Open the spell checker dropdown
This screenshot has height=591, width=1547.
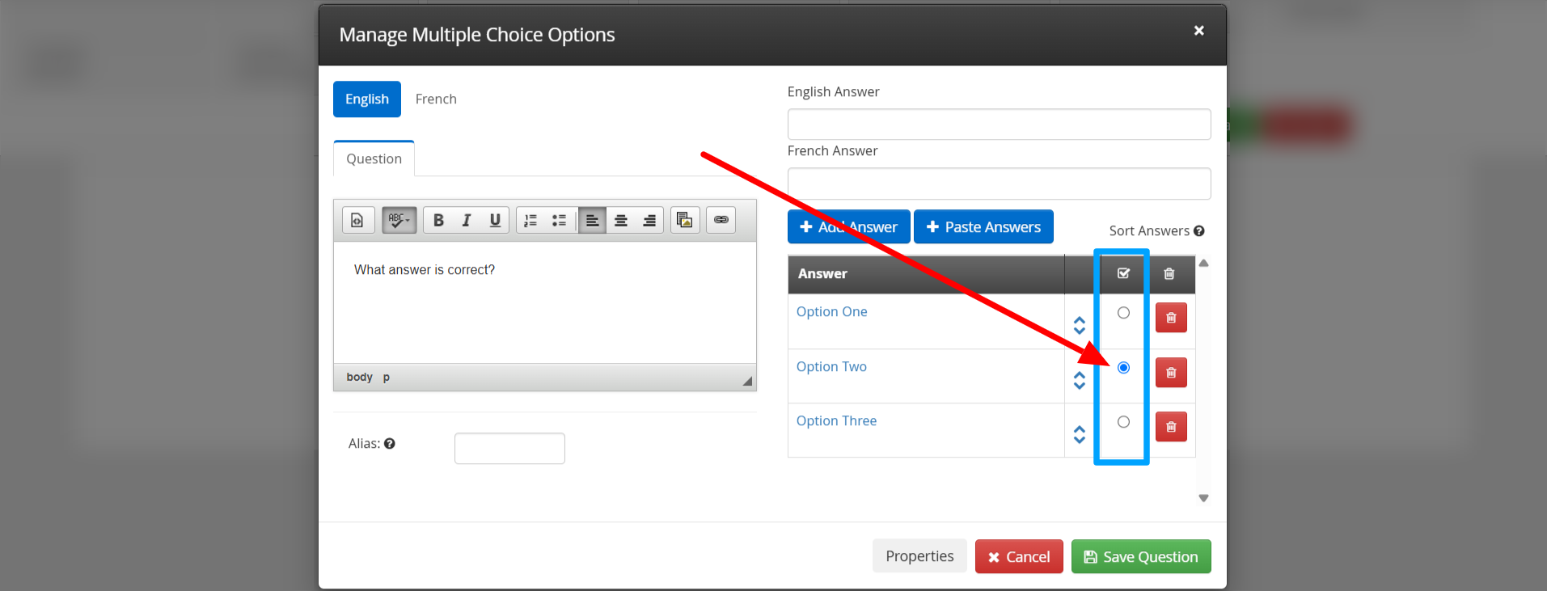[399, 220]
